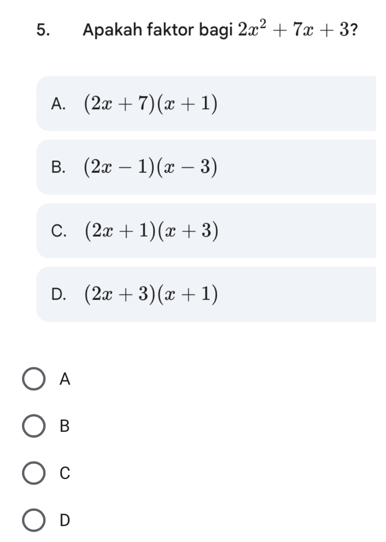This screenshot has height=542, width=386.
Task: Click the letter D inside option card D
Action: click(58, 294)
